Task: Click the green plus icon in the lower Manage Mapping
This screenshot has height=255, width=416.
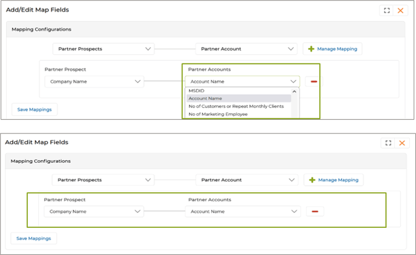Action: tap(311, 179)
